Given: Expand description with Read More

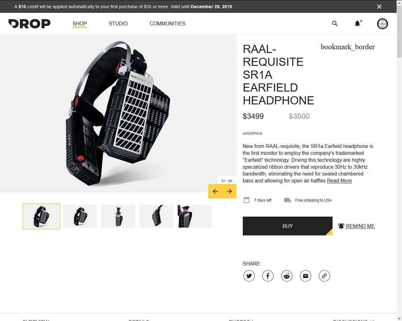Looking at the screenshot, I should [x=339, y=181].
